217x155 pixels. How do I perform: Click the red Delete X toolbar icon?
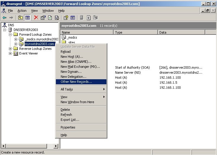pyautogui.click(x=36, y=18)
